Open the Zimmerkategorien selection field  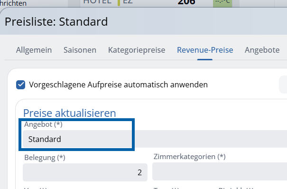[x=220, y=171]
